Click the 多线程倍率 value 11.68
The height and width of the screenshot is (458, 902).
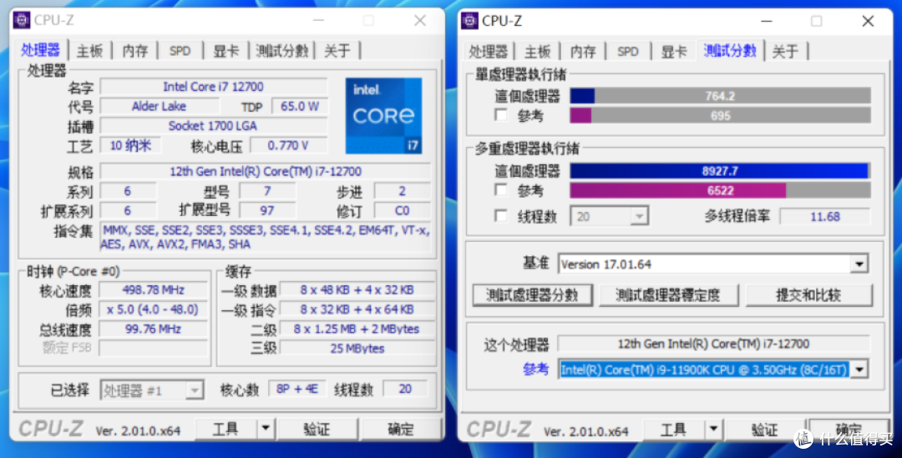pyautogui.click(x=825, y=217)
